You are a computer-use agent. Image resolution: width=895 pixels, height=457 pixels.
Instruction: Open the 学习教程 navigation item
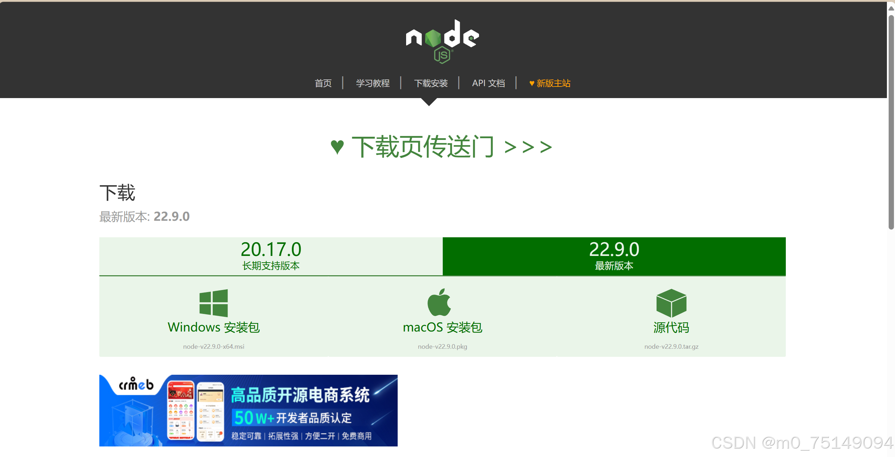pyautogui.click(x=373, y=83)
